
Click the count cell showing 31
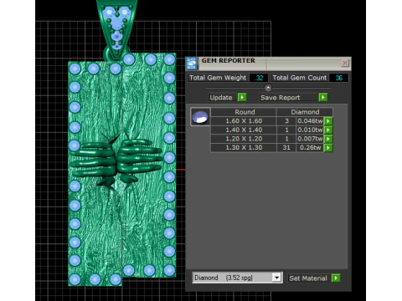286,148
